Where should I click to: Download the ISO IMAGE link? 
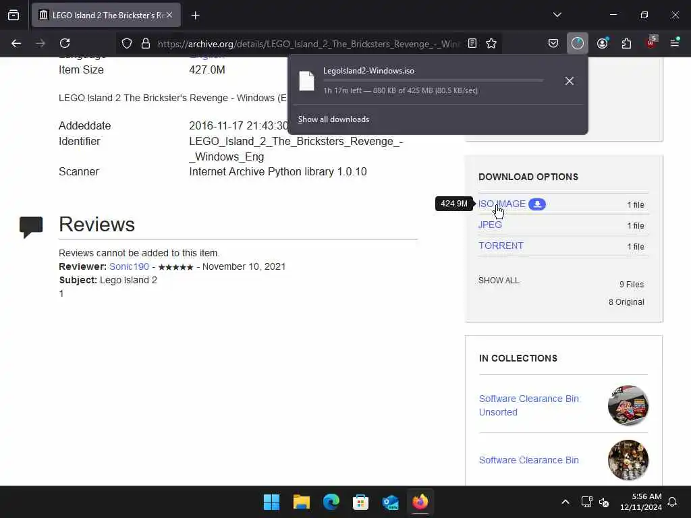pyautogui.click(x=502, y=204)
